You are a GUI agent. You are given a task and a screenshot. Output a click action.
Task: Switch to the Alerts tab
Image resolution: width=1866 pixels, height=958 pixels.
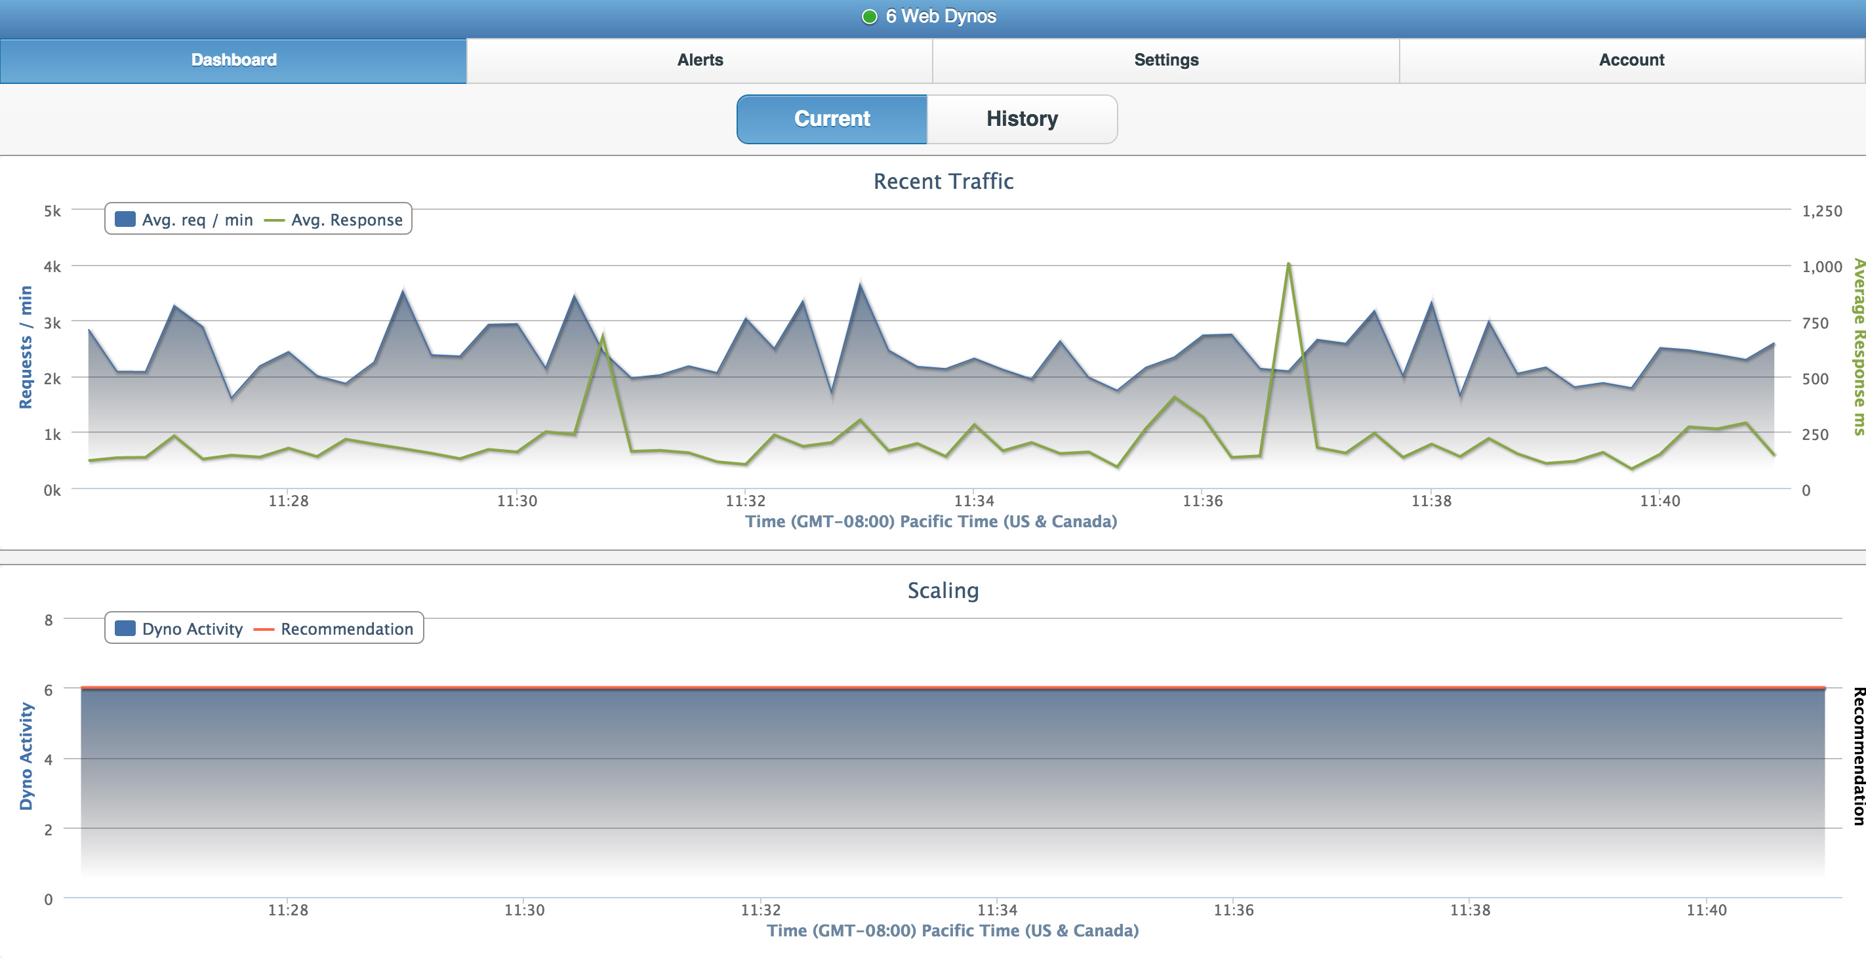point(700,60)
